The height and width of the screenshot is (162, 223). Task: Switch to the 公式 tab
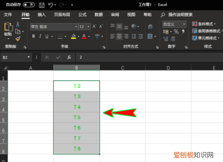(x=83, y=14)
